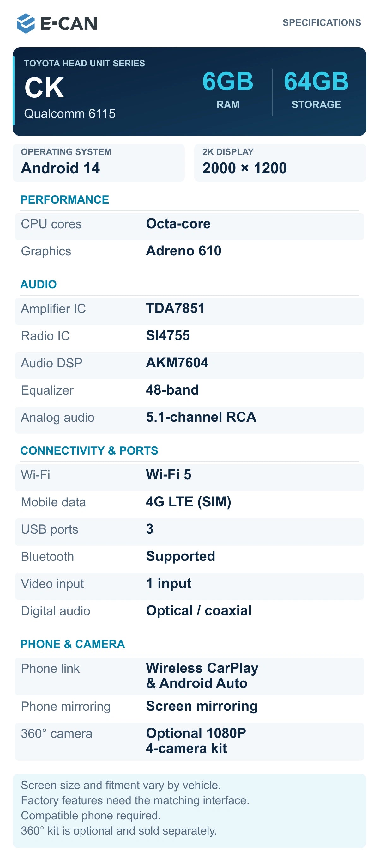Select the SPECIFICATIONS header label

pyautogui.click(x=322, y=22)
